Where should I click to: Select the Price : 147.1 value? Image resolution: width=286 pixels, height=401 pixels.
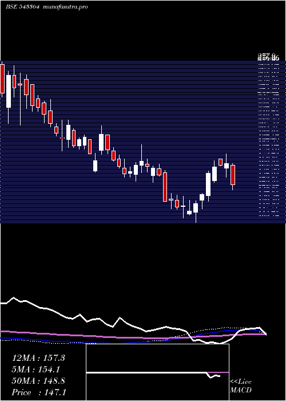39,392
